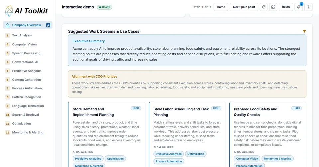Click HIGH badge on Store Demand card
This screenshot has width=319, height=167.
(136, 108)
